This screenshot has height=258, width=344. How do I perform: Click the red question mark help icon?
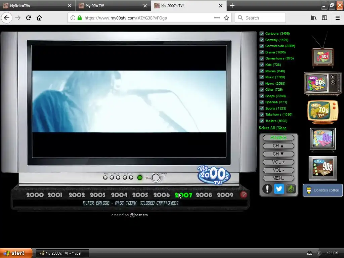click(244, 195)
